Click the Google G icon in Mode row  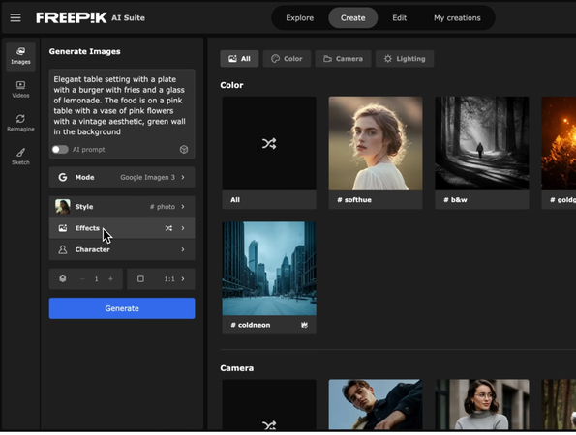[63, 177]
